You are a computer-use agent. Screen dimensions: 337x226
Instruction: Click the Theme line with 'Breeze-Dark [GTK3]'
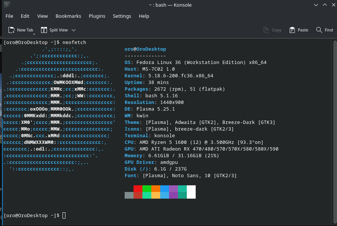[x=200, y=122]
